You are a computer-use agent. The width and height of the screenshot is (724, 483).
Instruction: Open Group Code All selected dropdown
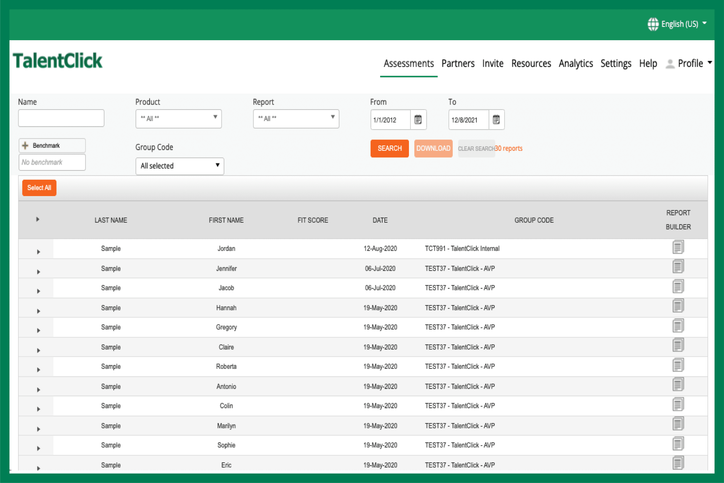click(x=180, y=166)
